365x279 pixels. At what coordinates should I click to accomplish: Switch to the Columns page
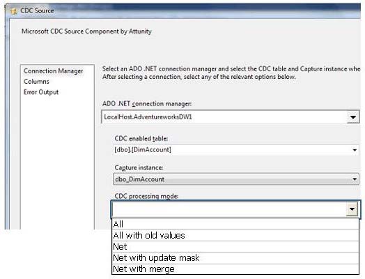(36, 82)
